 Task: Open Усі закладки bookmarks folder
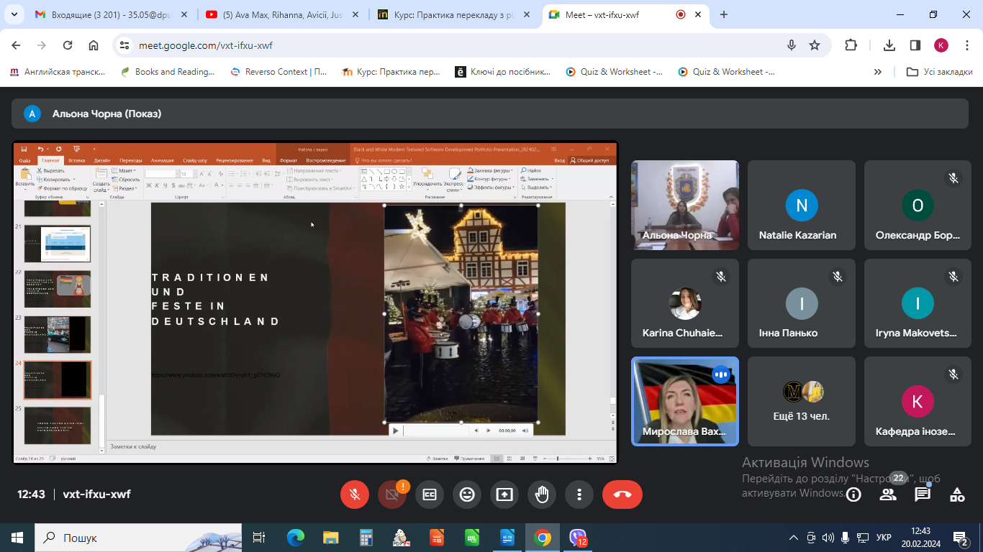(x=940, y=72)
